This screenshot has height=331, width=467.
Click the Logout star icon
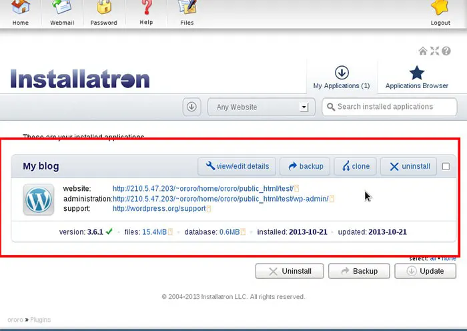coord(440,7)
